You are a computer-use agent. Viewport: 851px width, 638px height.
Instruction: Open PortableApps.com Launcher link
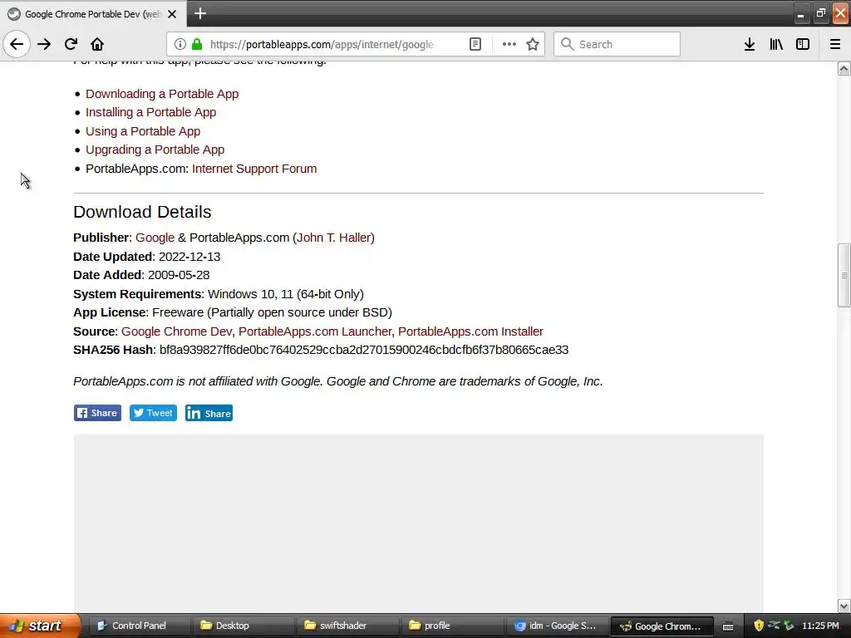pos(315,331)
